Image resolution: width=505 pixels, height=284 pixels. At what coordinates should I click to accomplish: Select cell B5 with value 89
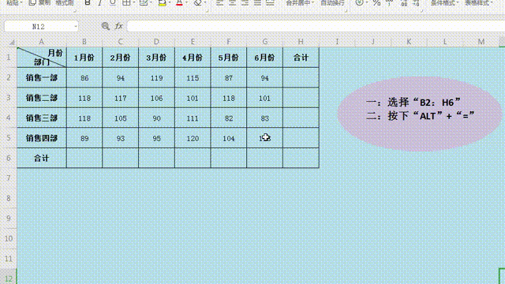(x=84, y=138)
